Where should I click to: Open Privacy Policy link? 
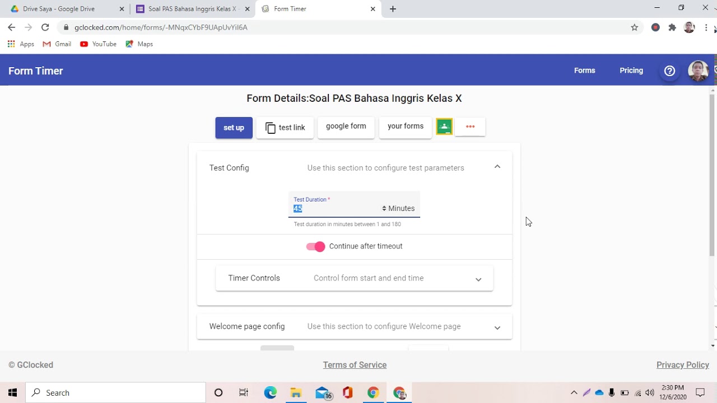click(x=683, y=365)
